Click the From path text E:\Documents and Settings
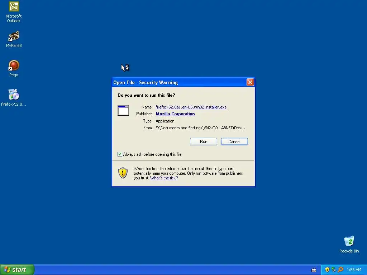367x275 pixels. [201, 128]
